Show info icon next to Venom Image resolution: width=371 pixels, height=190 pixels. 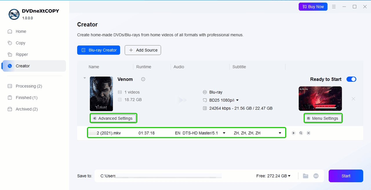pos(143,79)
